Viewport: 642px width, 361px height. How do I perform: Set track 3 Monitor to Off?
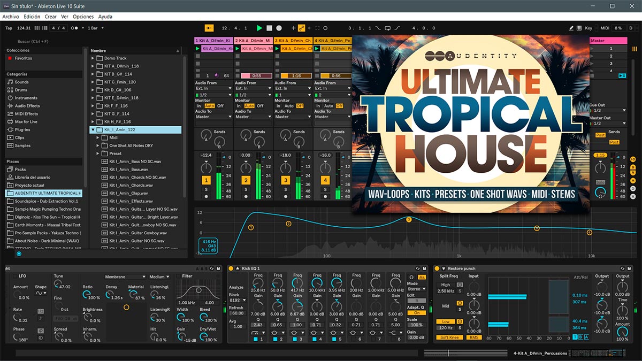pyautogui.click(x=300, y=106)
